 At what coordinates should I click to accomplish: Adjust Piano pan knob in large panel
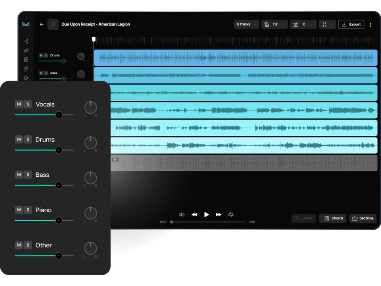pos(91,213)
